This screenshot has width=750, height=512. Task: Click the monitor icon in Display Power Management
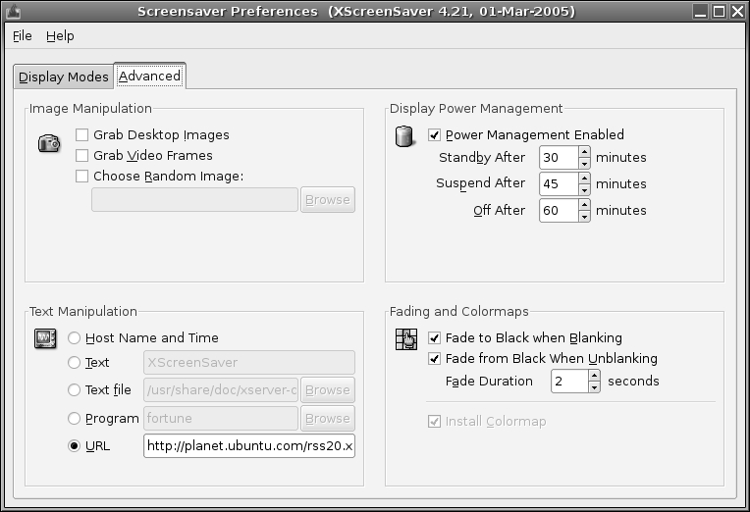click(x=403, y=135)
